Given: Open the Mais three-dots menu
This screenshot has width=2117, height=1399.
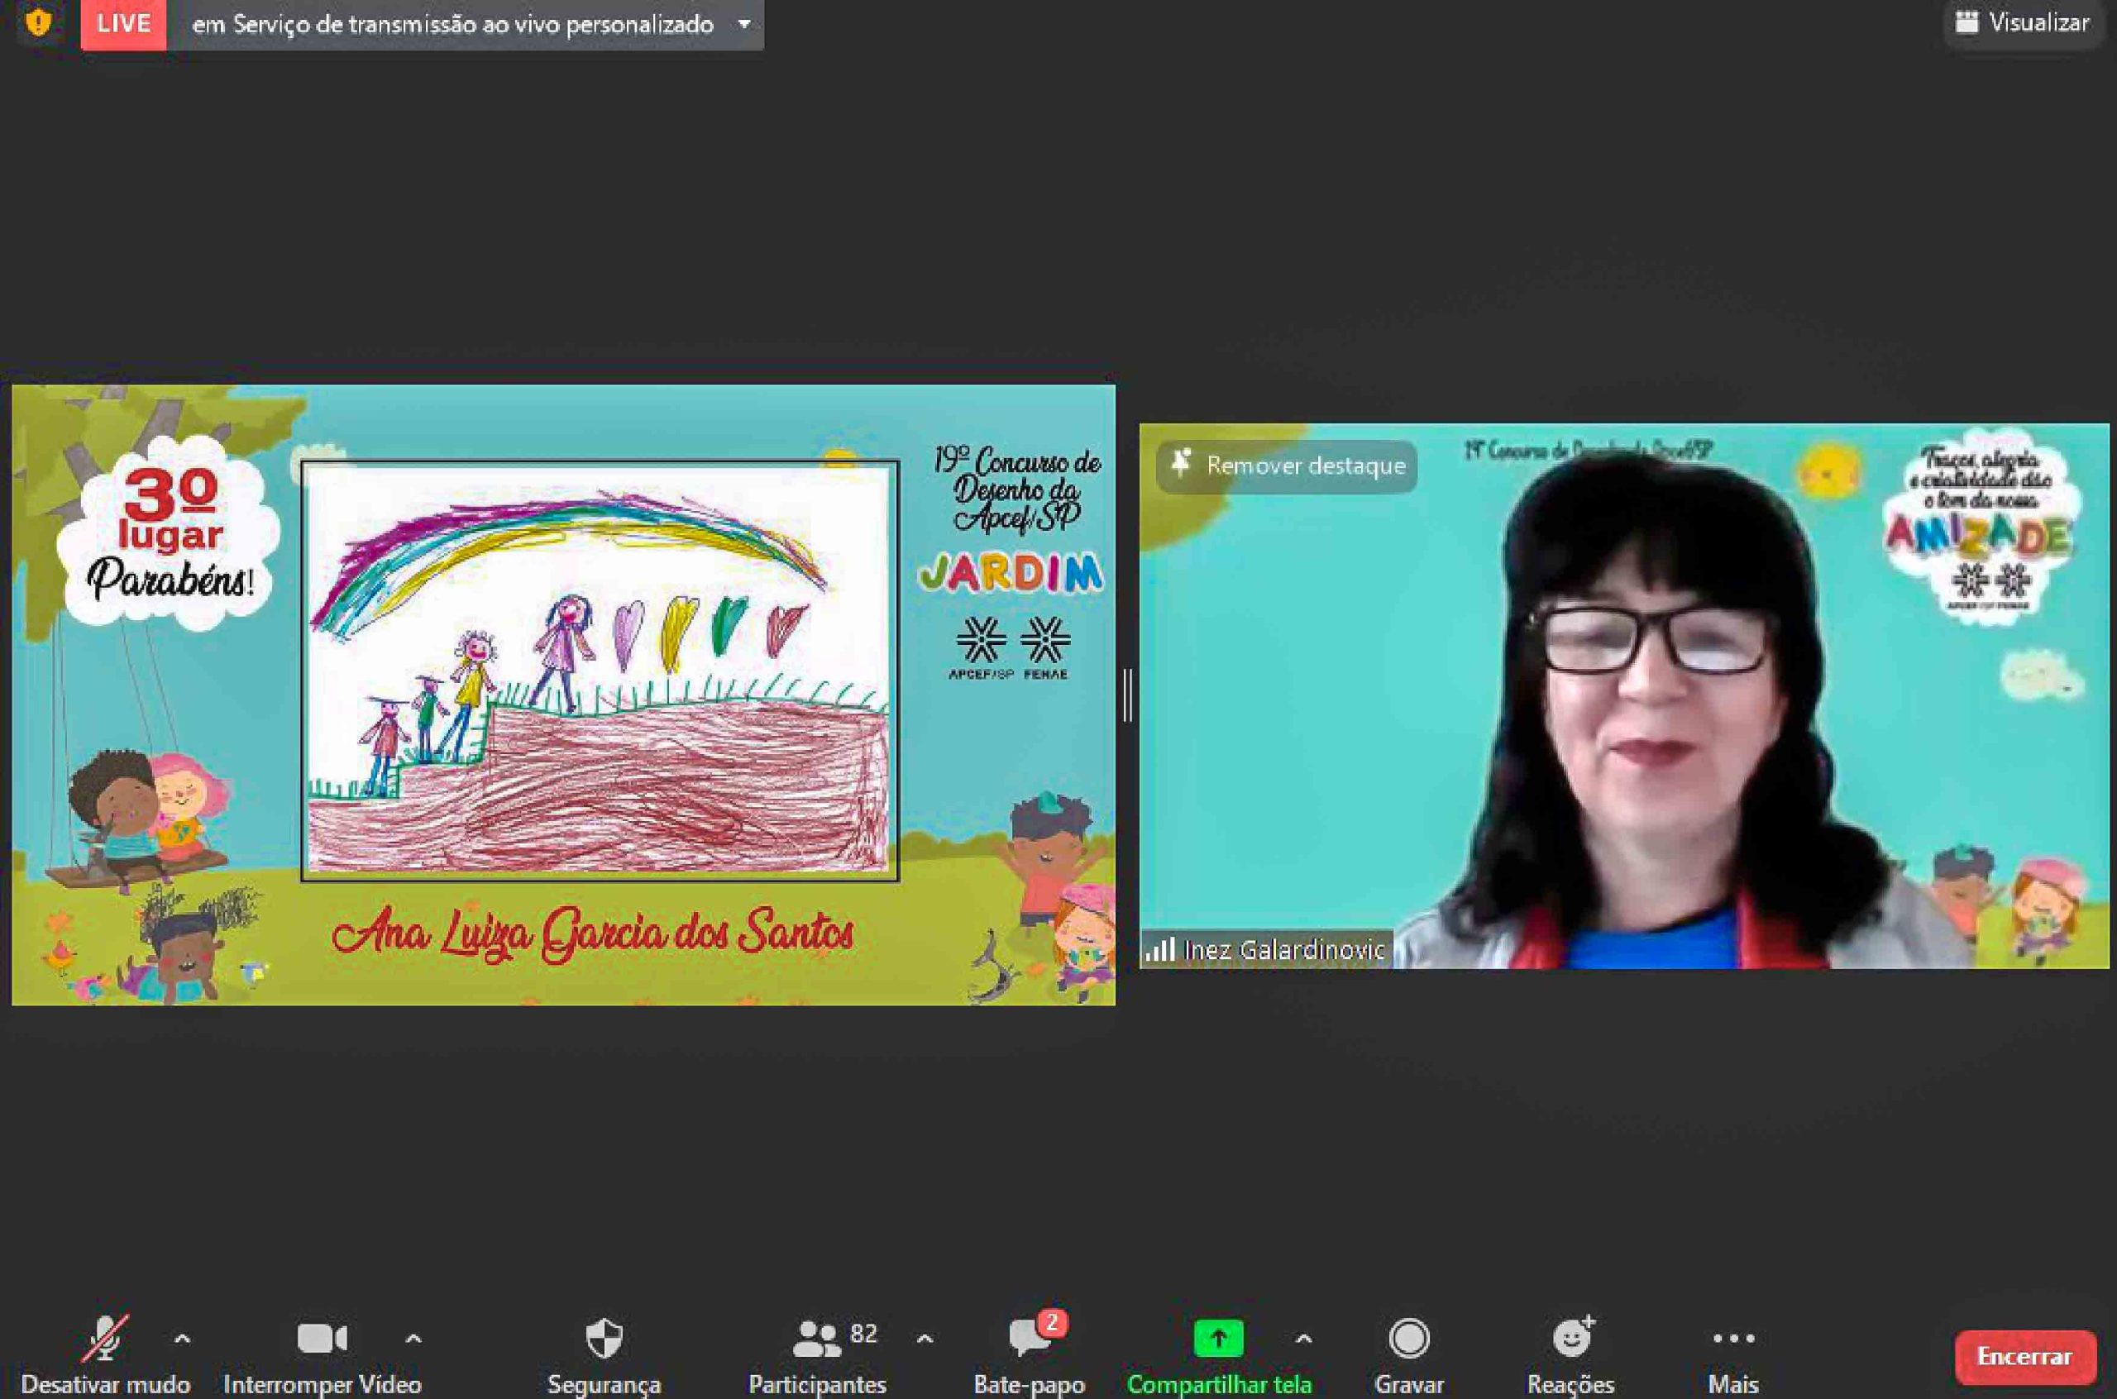Looking at the screenshot, I should pos(1733,1339).
